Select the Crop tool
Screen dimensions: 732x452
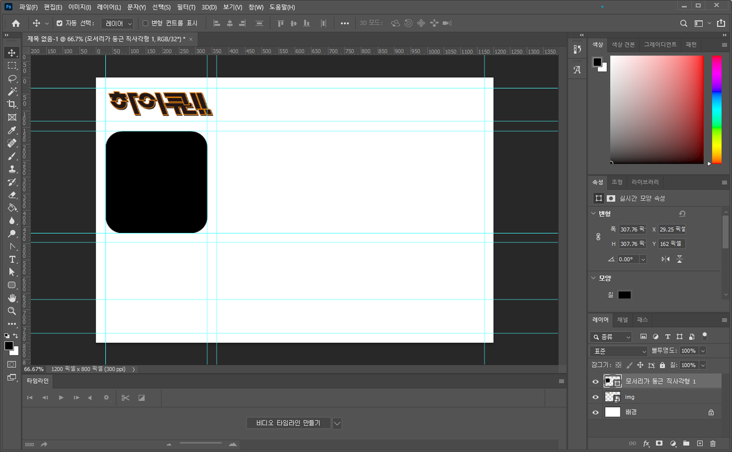coord(12,104)
